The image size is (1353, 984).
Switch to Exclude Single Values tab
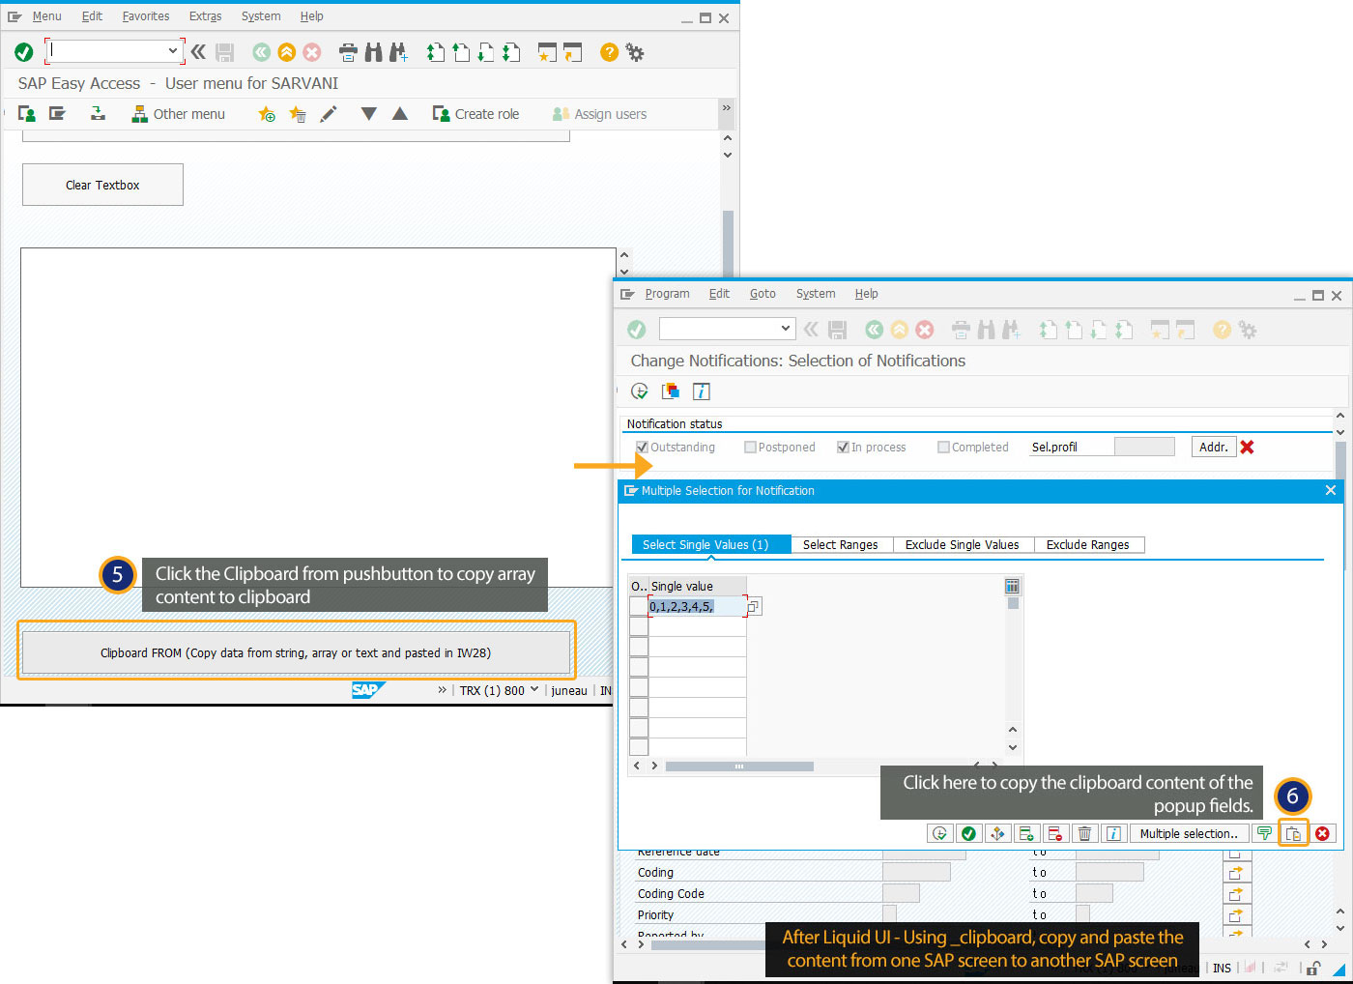pyautogui.click(x=963, y=544)
